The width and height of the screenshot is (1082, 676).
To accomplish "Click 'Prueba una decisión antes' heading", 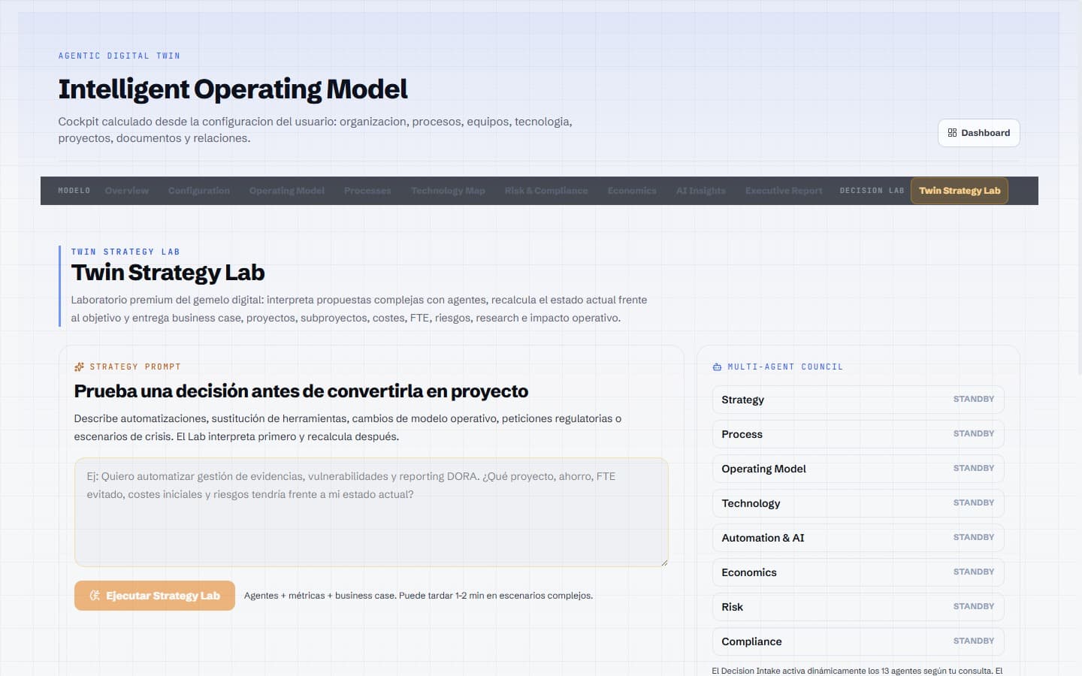I will click(301, 391).
